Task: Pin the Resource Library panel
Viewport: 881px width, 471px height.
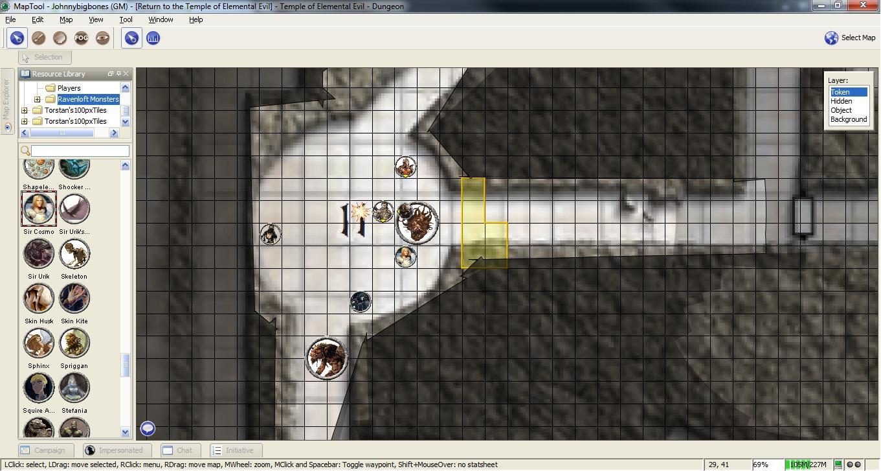Action: (118, 74)
